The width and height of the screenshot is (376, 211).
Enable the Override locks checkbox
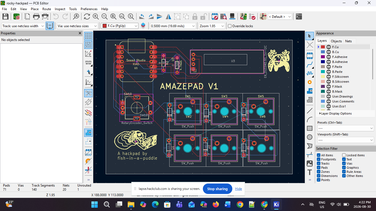[x=230, y=26]
